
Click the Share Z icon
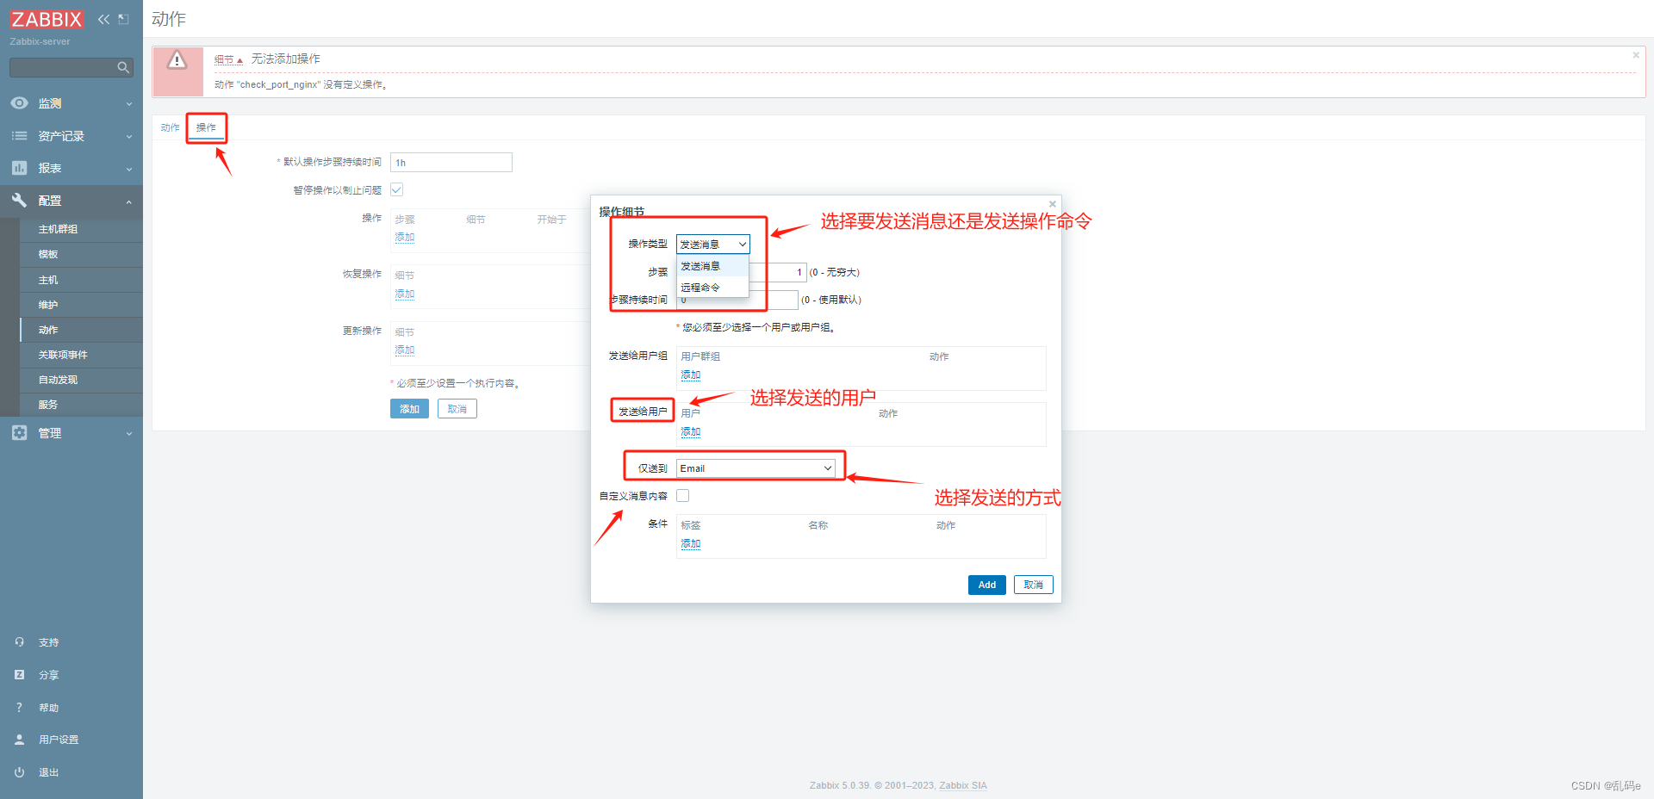[x=19, y=675]
